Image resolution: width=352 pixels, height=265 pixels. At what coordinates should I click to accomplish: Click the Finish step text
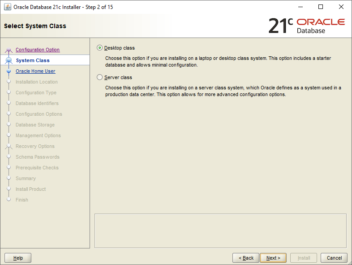(22, 200)
